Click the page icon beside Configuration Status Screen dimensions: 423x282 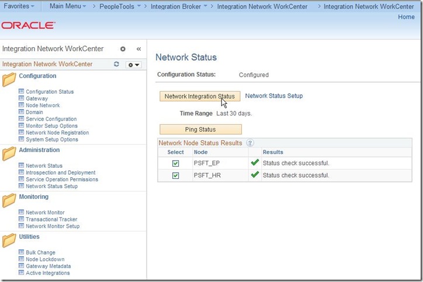[x=21, y=91]
